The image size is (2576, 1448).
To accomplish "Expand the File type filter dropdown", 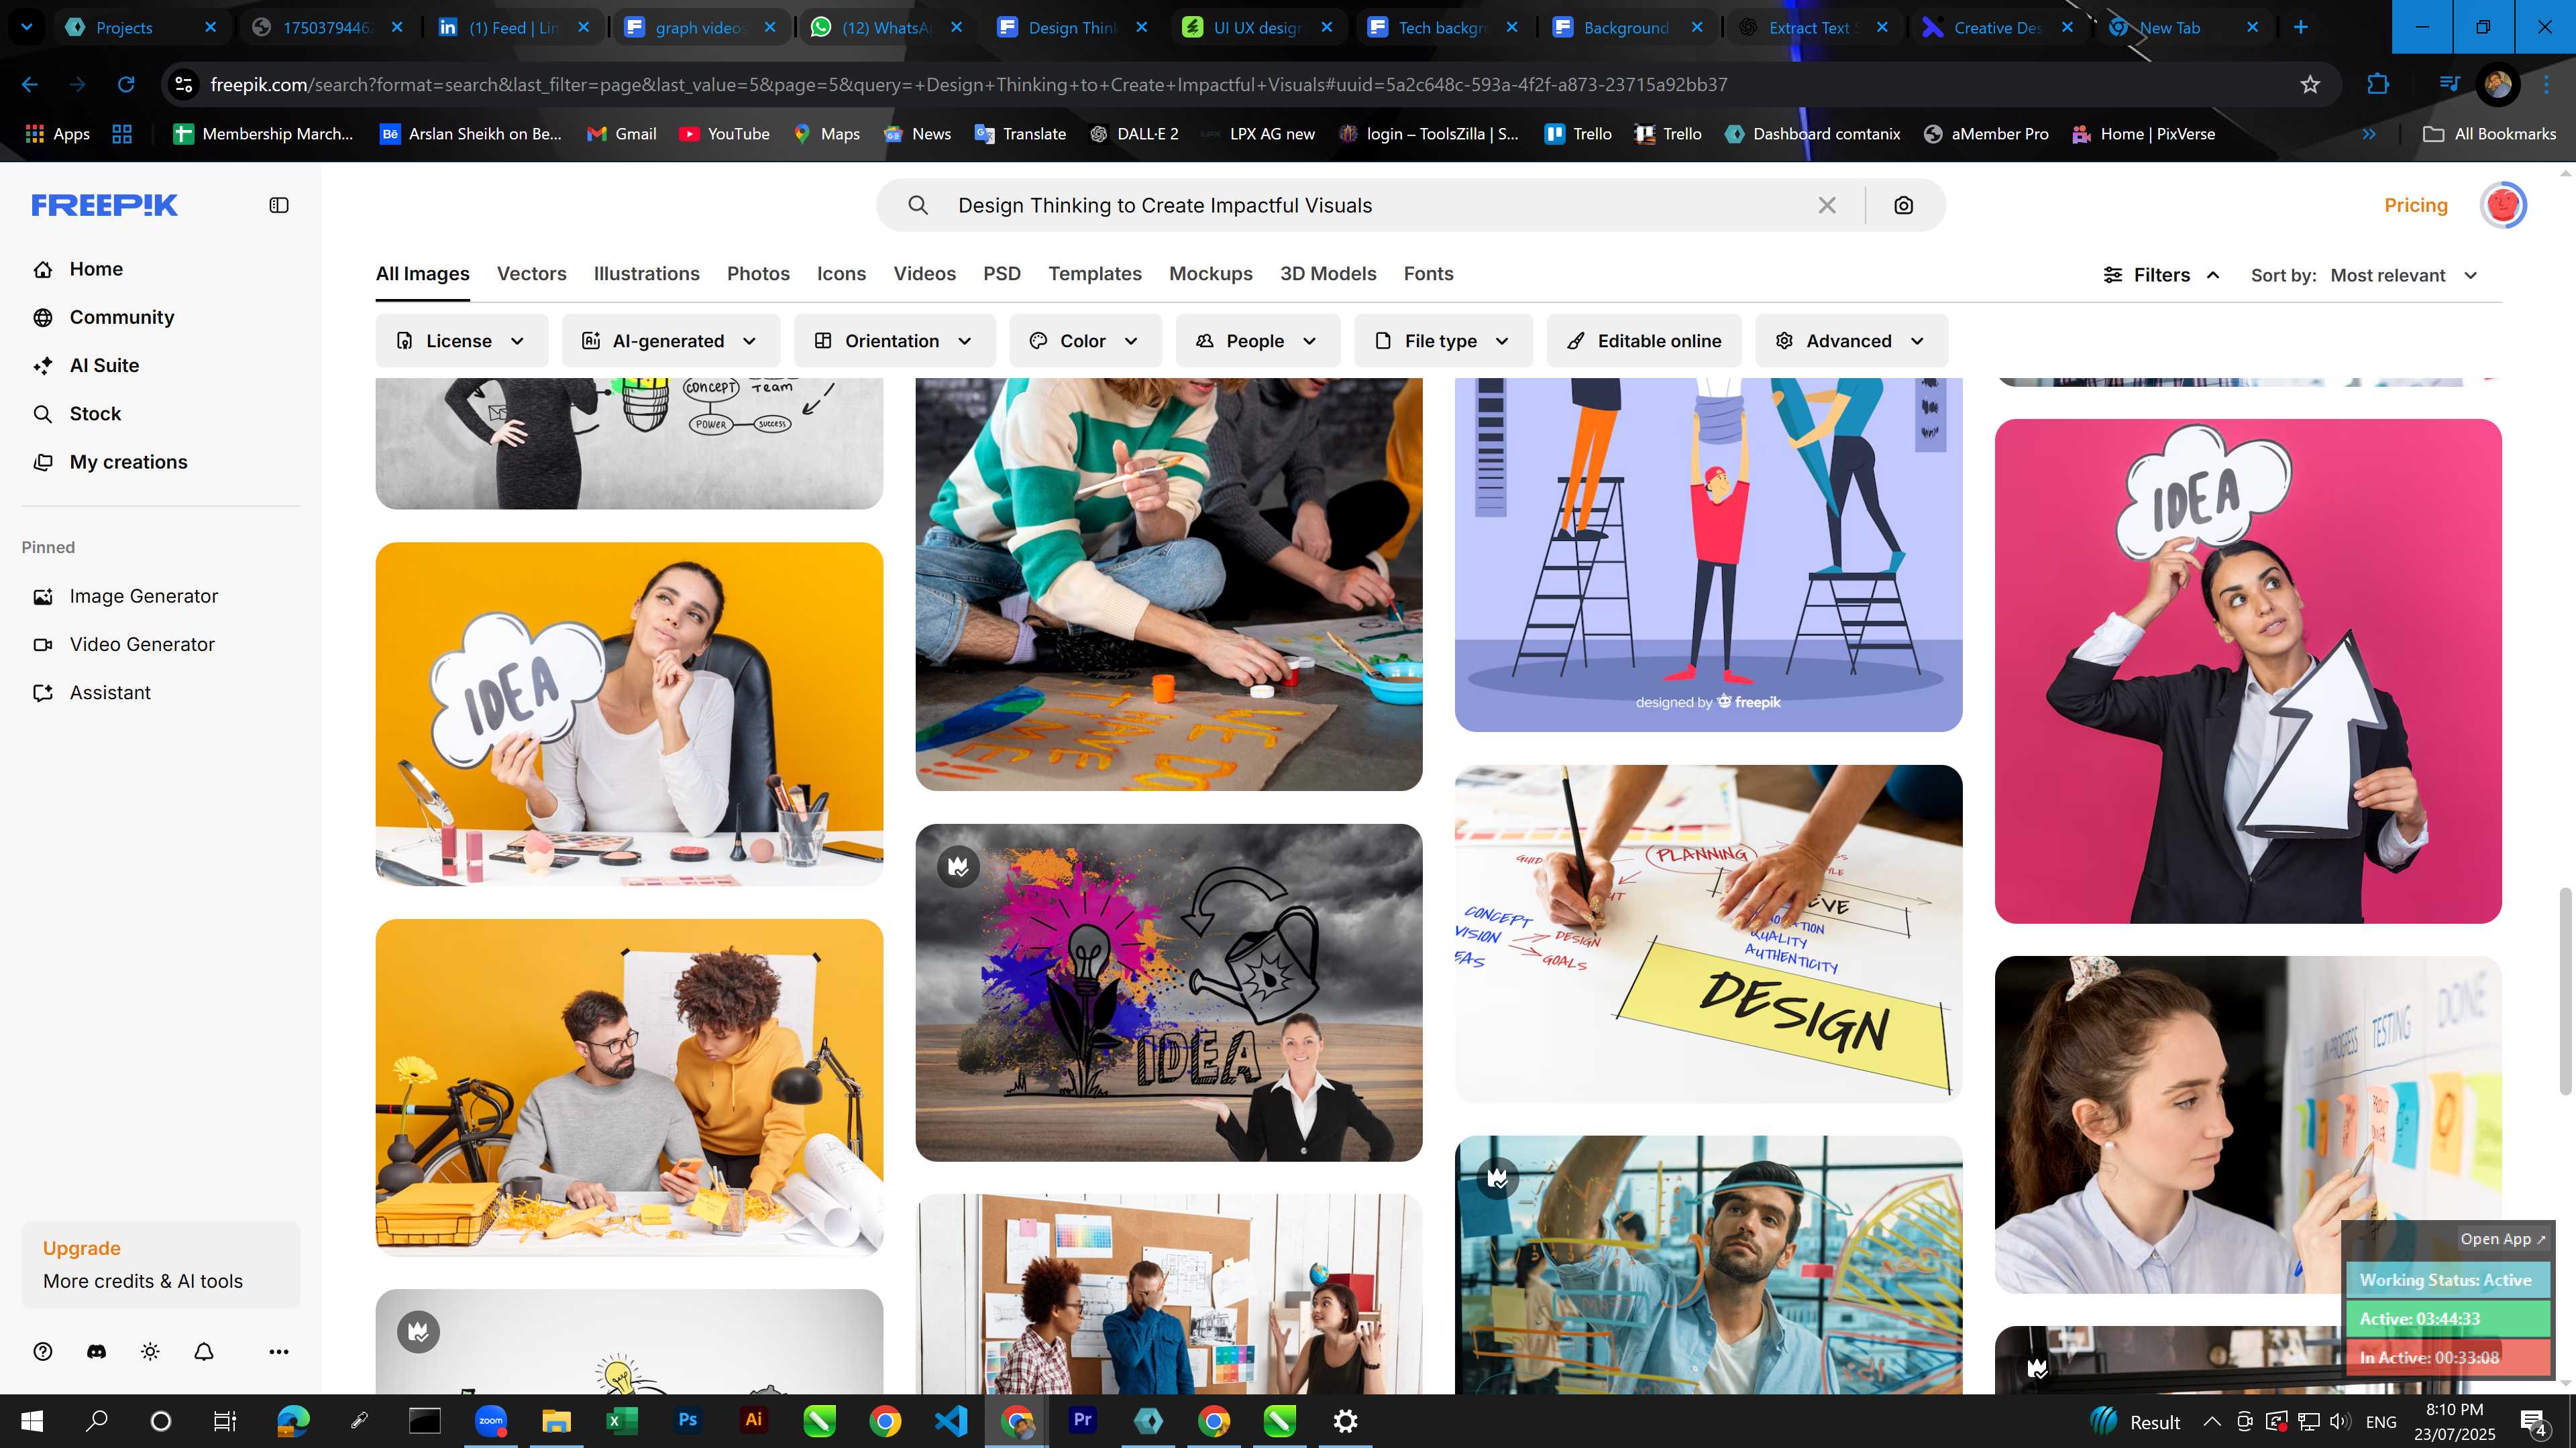I will [1443, 341].
